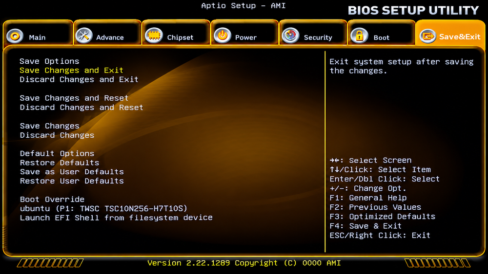The image size is (488, 274).
Task: Choose Discard Changes and Reset
Action: pyautogui.click(x=81, y=108)
